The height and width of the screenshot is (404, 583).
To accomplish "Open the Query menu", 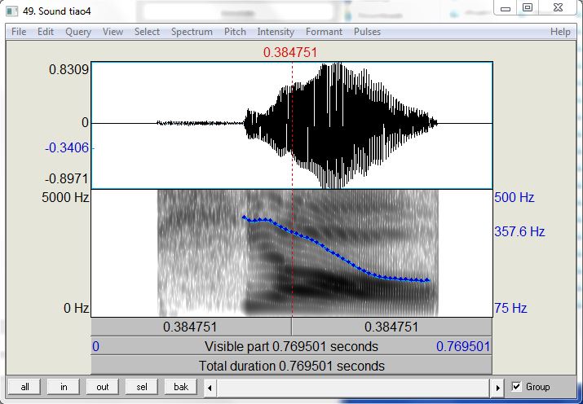I will click(78, 32).
